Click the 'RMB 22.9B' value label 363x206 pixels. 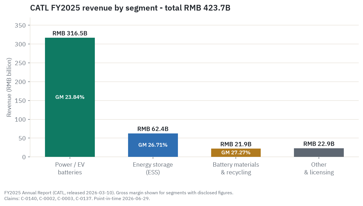[319, 144]
